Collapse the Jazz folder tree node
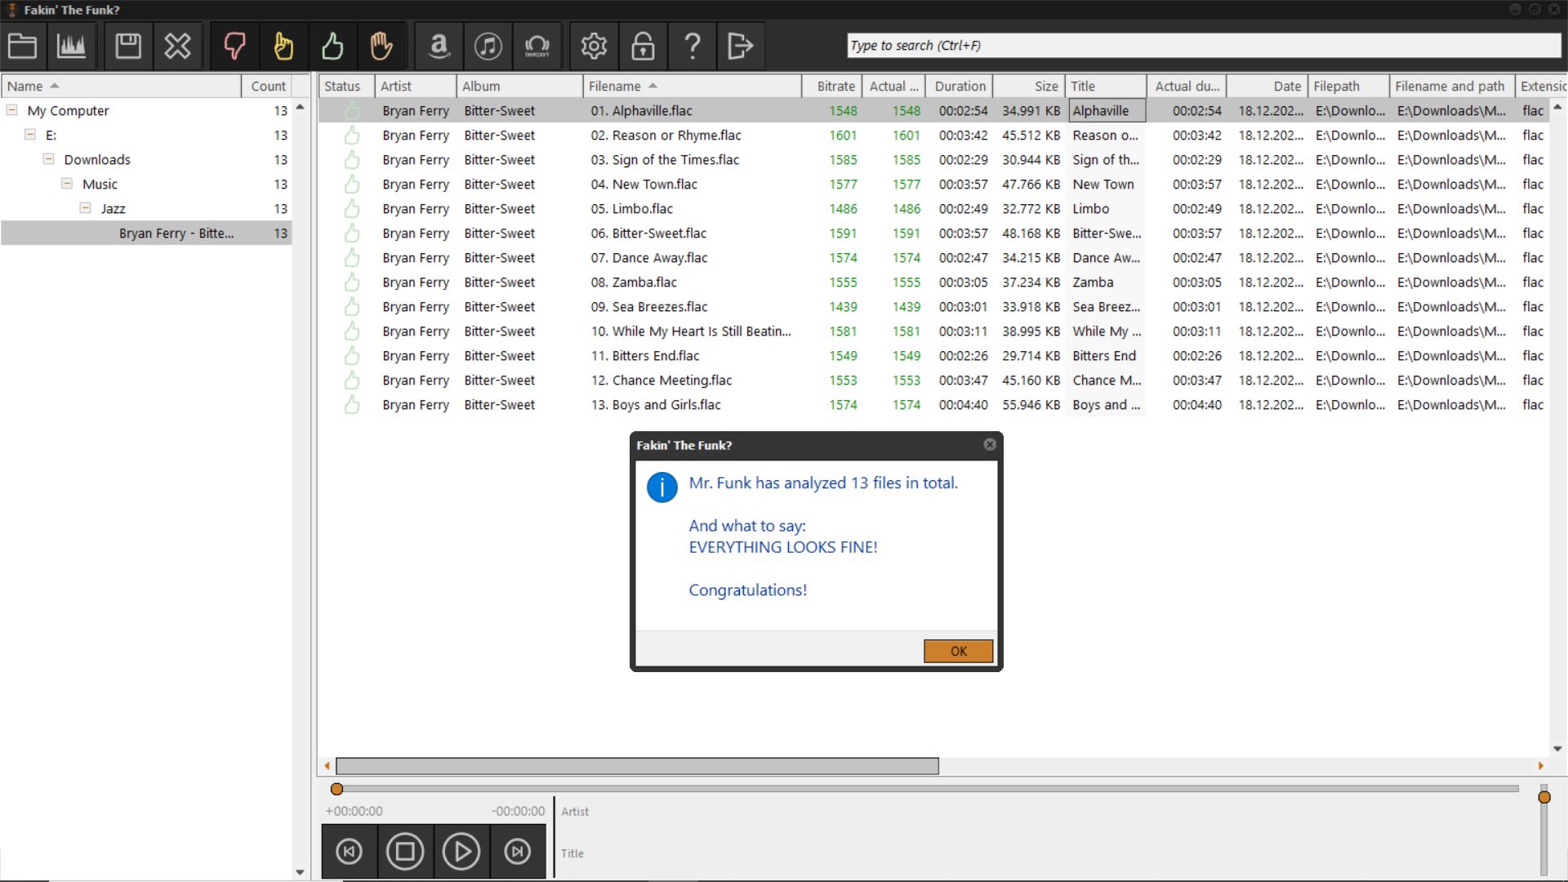 pyautogui.click(x=85, y=208)
